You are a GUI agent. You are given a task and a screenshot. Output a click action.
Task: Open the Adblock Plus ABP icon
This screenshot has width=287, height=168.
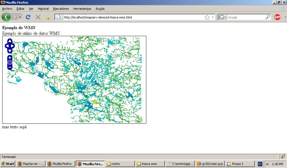coord(277,17)
